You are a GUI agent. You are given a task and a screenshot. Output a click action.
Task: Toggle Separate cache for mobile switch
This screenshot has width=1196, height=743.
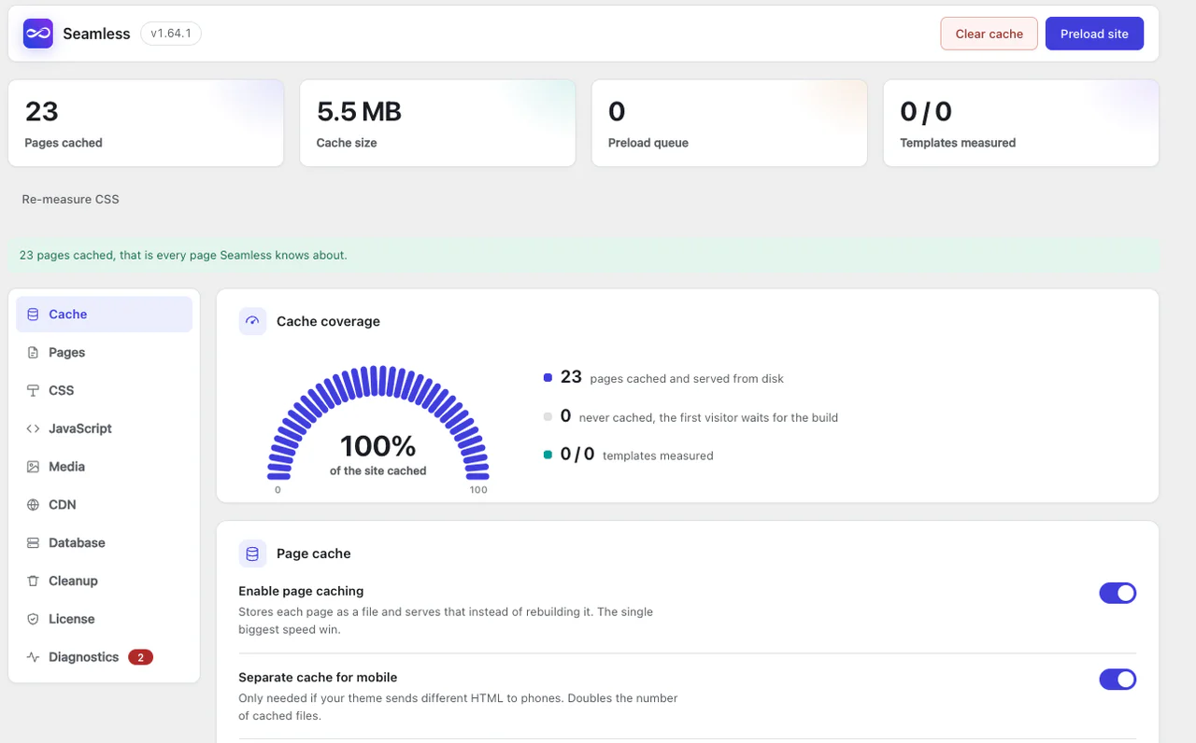(1118, 679)
